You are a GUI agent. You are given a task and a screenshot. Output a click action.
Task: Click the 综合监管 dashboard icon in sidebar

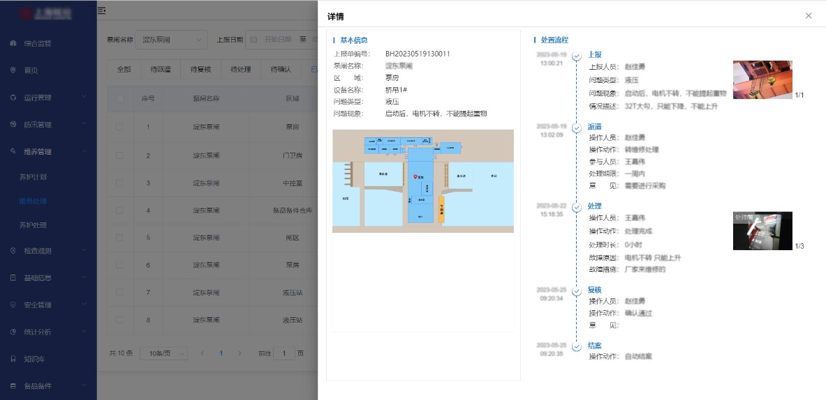click(x=13, y=43)
